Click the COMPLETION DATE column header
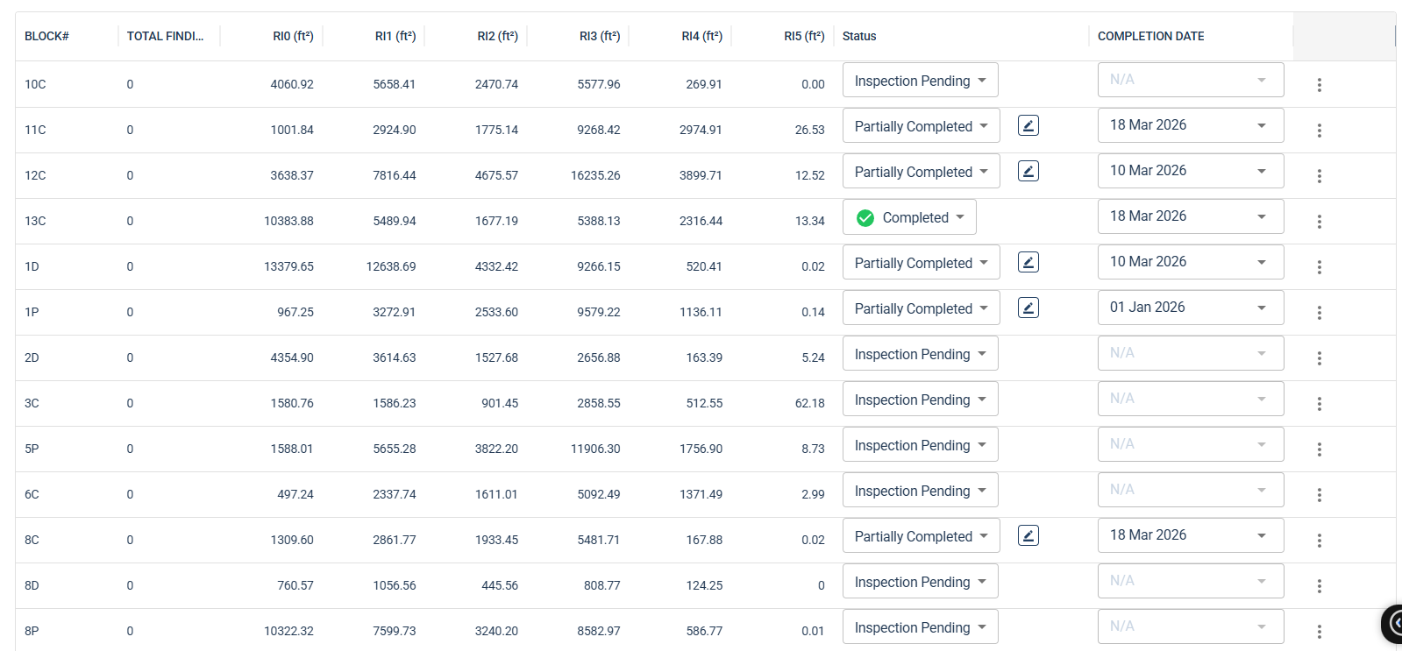1402x651 pixels. pyautogui.click(x=1150, y=36)
